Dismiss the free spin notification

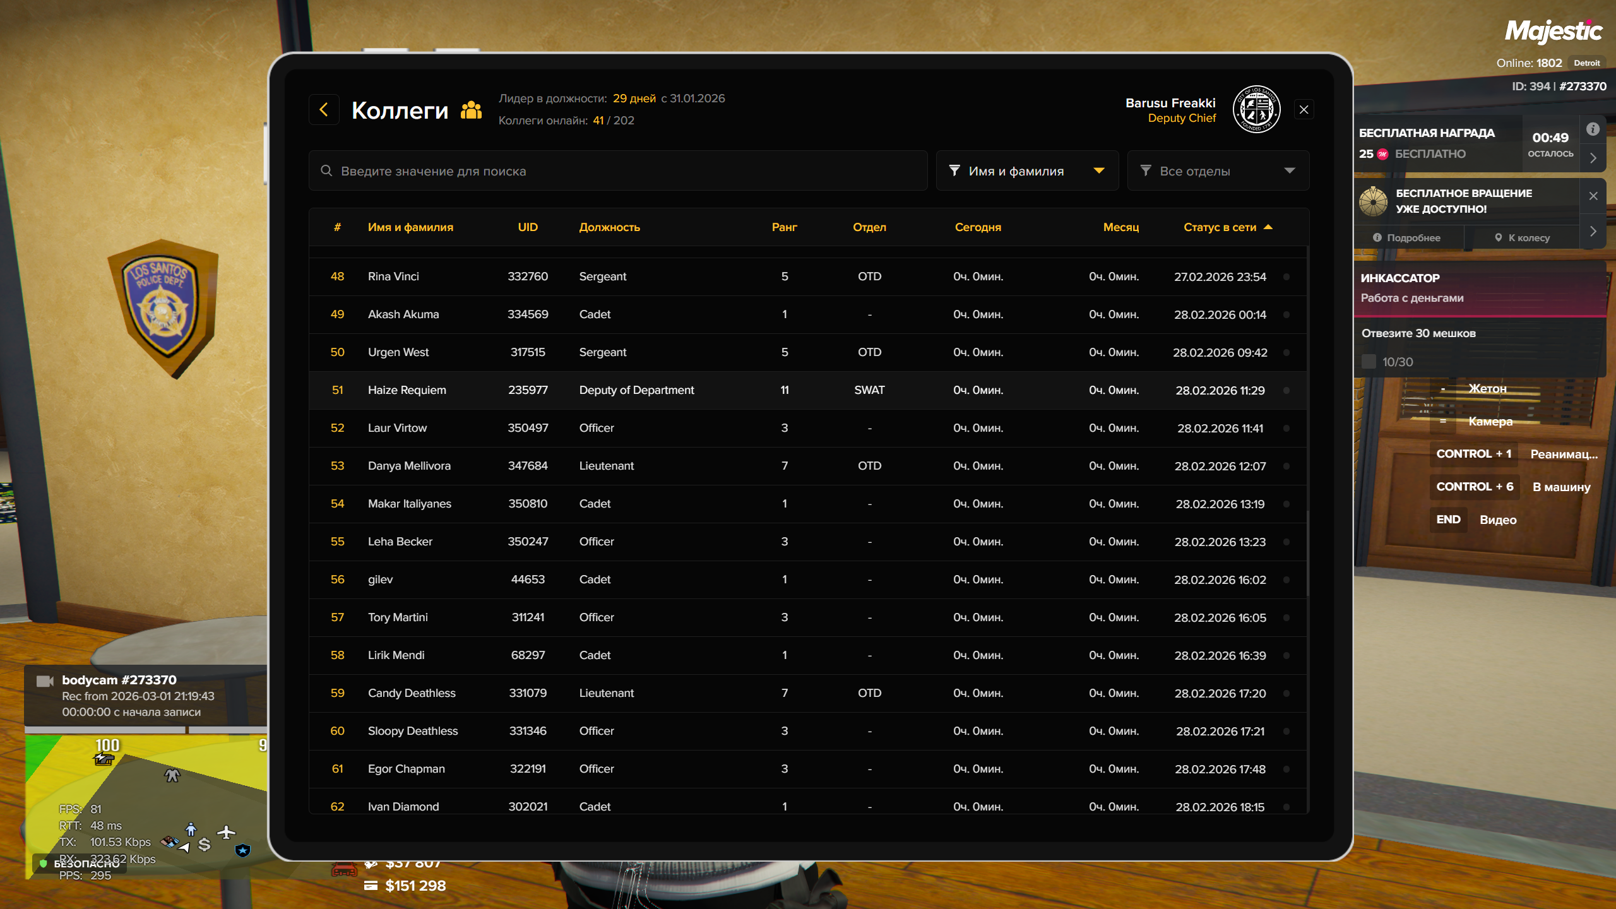[x=1593, y=196]
